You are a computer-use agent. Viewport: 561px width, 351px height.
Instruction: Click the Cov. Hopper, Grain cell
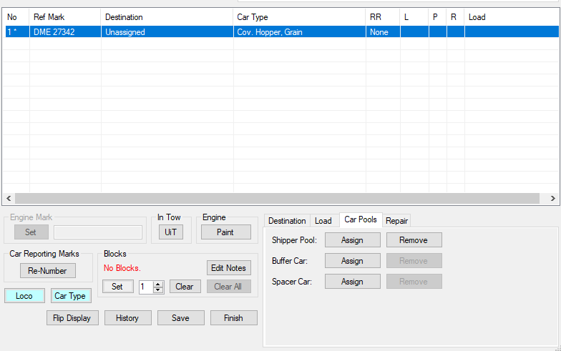(x=299, y=31)
